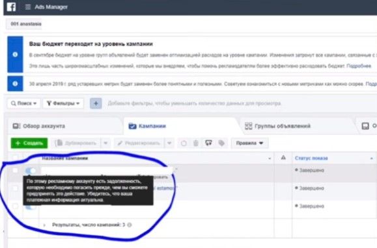
Task: Open the Фильтры filters dropdown
Action: coord(63,103)
